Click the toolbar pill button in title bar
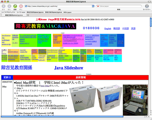Image resolution: width=152 pixels, height=120 pixels. (149, 2)
